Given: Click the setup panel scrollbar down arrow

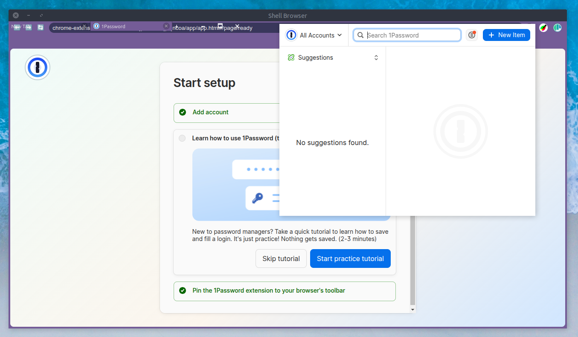Looking at the screenshot, I should [x=412, y=309].
